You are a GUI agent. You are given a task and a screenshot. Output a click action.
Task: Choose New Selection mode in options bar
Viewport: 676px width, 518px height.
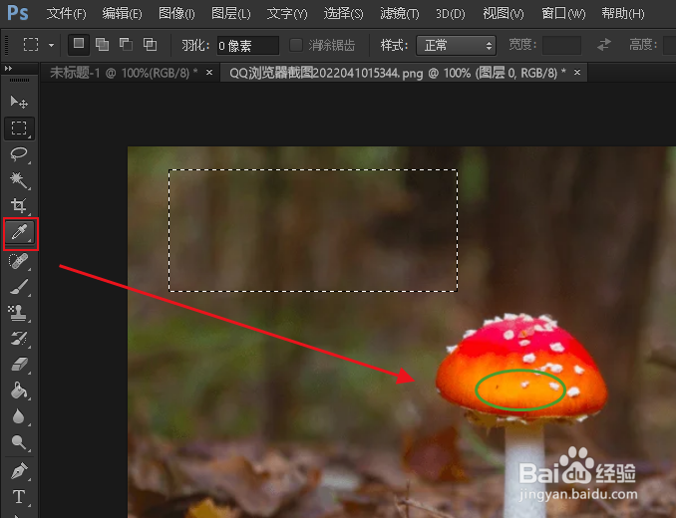click(x=79, y=45)
